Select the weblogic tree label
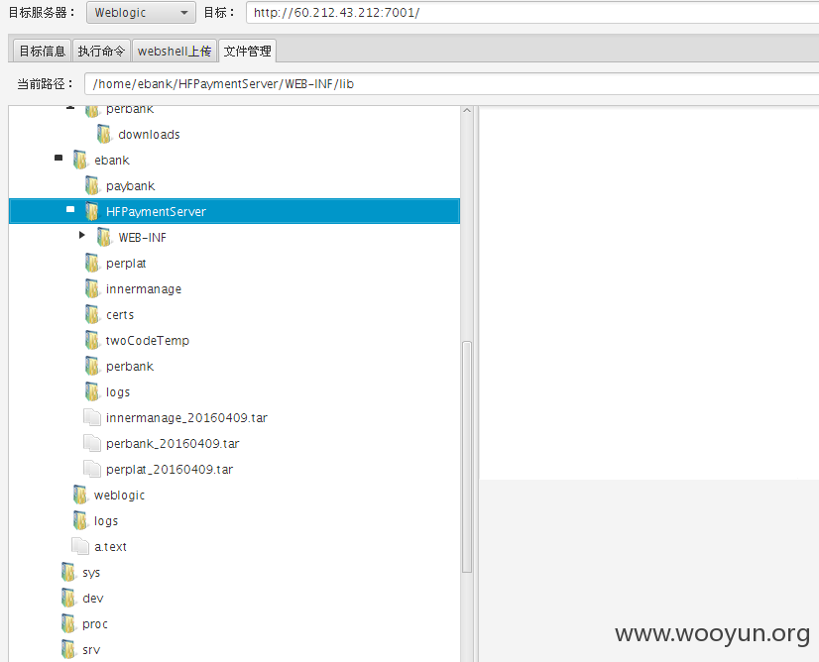 (119, 495)
